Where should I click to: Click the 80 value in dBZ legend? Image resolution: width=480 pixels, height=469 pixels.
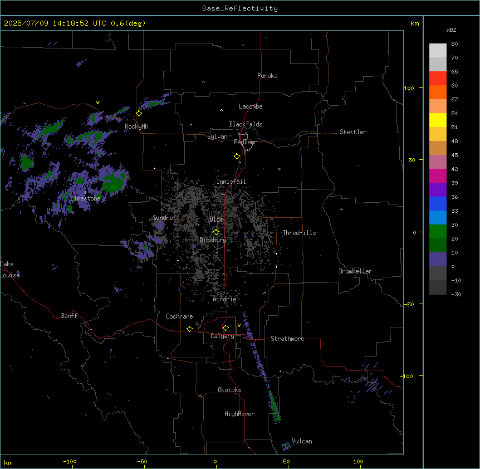(x=454, y=43)
